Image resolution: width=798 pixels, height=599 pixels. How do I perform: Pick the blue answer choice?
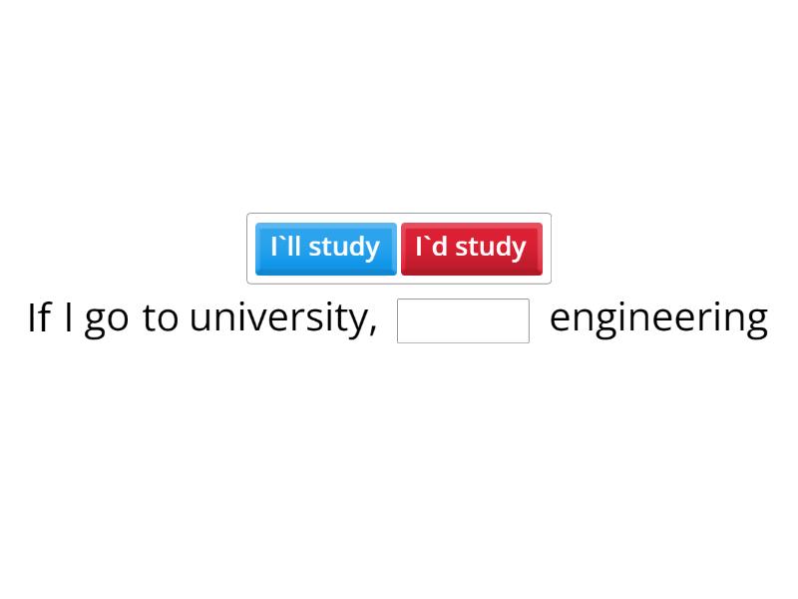coord(325,248)
